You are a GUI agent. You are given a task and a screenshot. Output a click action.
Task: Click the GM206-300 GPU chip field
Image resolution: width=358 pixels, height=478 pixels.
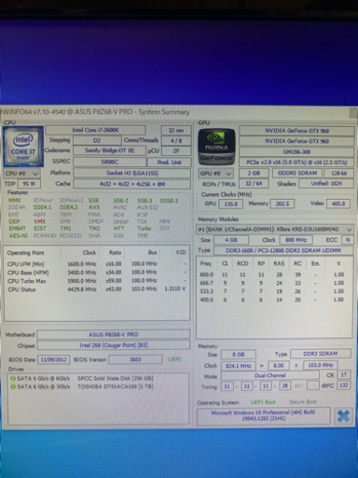point(296,152)
